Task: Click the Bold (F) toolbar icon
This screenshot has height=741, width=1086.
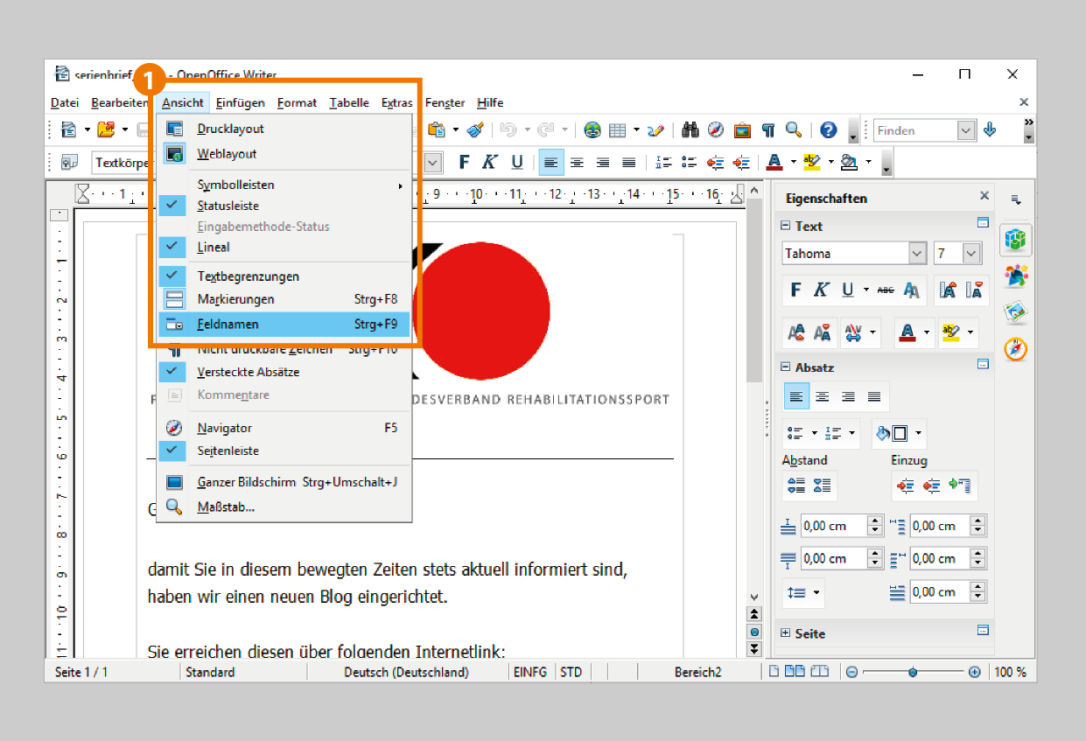Action: pyautogui.click(x=465, y=162)
